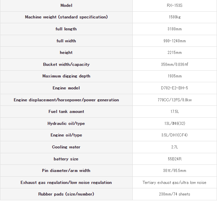Click battery size value 55B24R
217x202 pixels.
click(175, 159)
